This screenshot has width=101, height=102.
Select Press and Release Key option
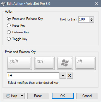[25, 19]
